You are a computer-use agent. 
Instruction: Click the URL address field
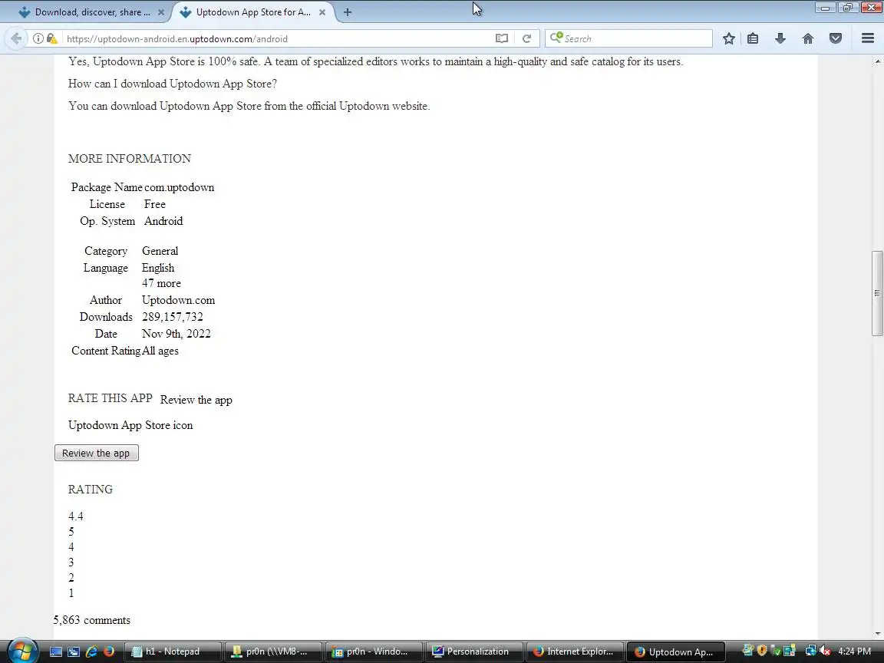276,38
